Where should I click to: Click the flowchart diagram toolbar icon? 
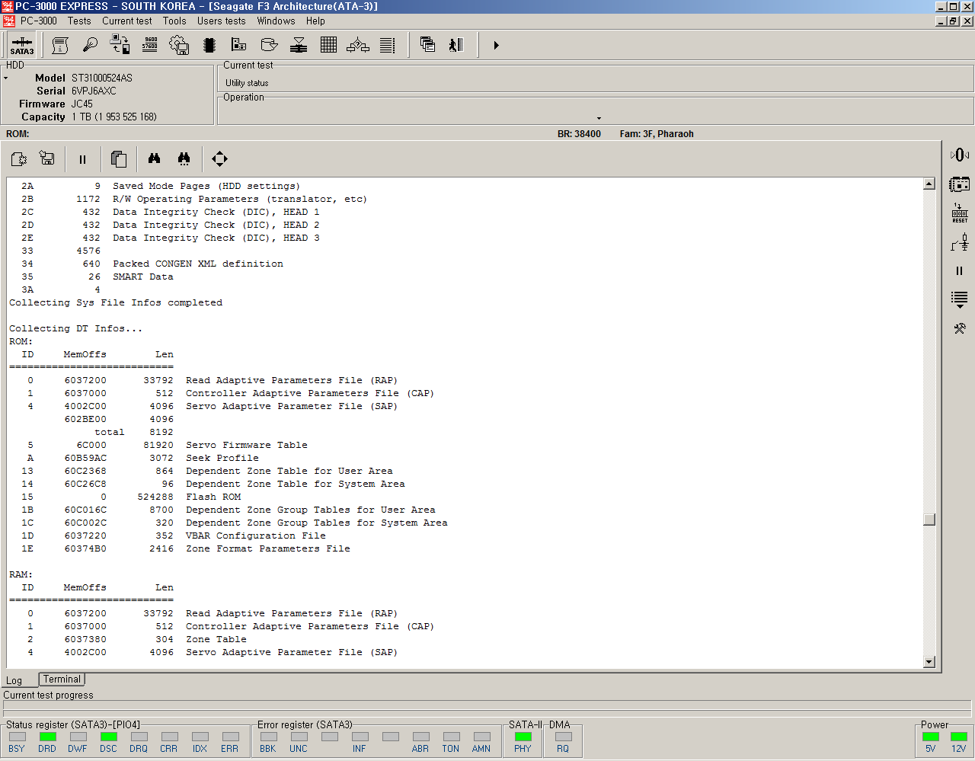(x=358, y=46)
